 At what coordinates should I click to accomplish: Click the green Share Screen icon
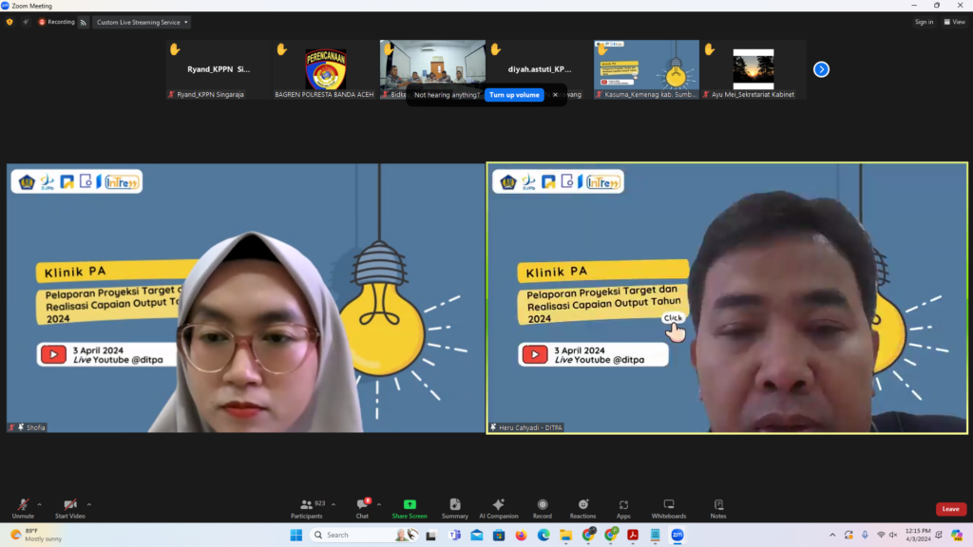click(410, 505)
